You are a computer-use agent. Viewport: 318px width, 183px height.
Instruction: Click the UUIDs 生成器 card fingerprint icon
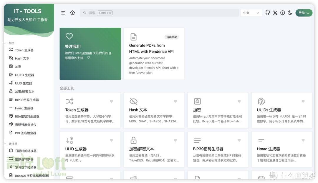click(261, 102)
